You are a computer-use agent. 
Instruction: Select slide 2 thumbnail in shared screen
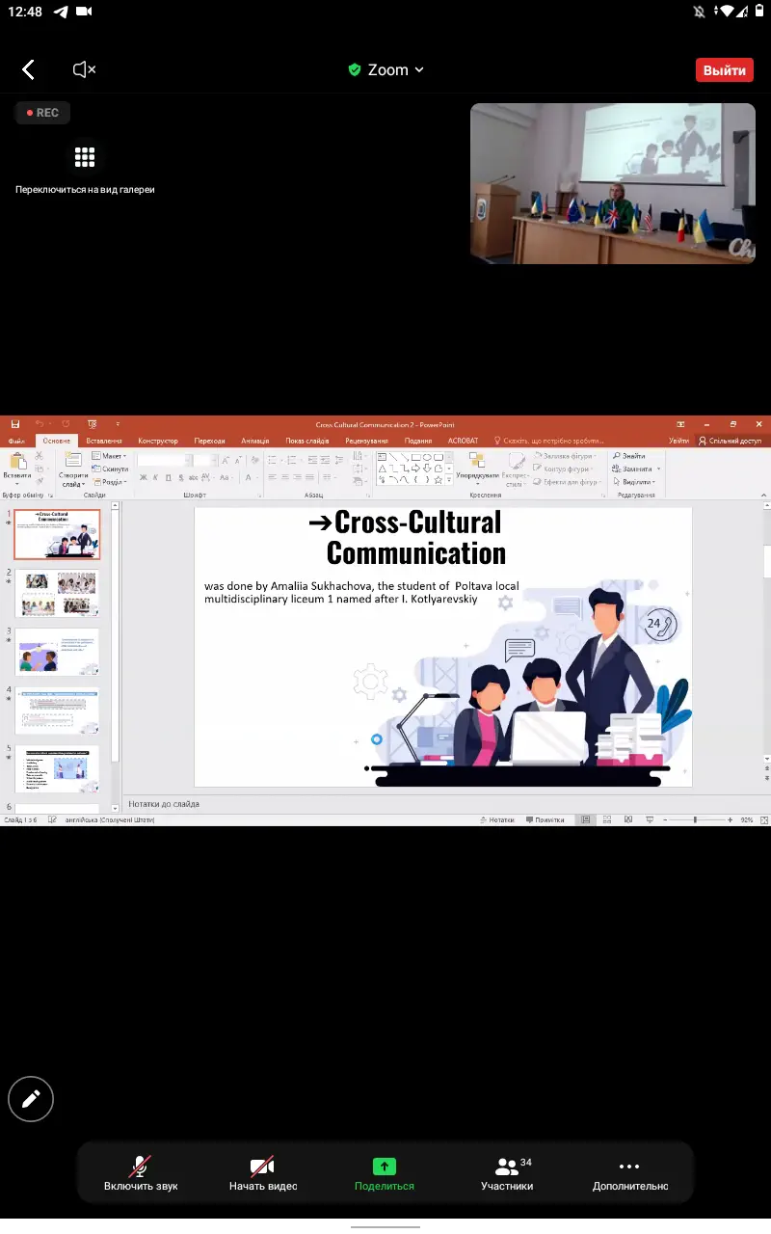pyautogui.click(x=58, y=592)
